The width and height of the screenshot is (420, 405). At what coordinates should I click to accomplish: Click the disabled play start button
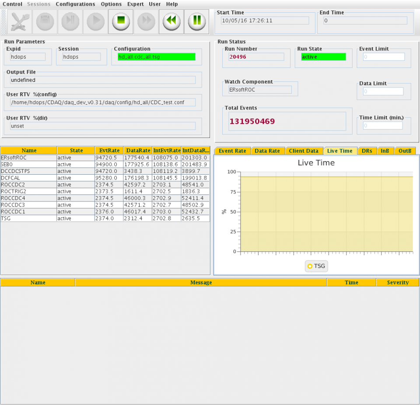click(x=96, y=21)
